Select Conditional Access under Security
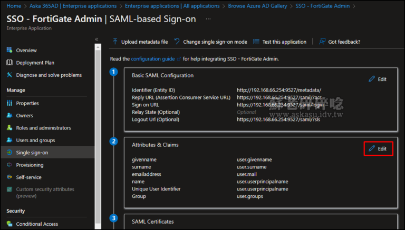Image resolution: width=405 pixels, height=230 pixels. pyautogui.click(x=37, y=224)
